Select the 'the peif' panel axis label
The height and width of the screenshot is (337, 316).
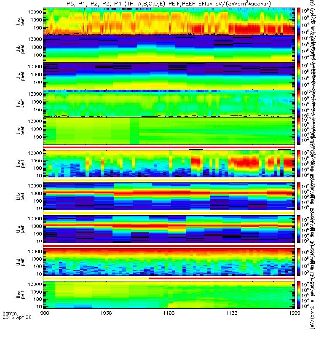pyautogui.click(x=21, y=294)
